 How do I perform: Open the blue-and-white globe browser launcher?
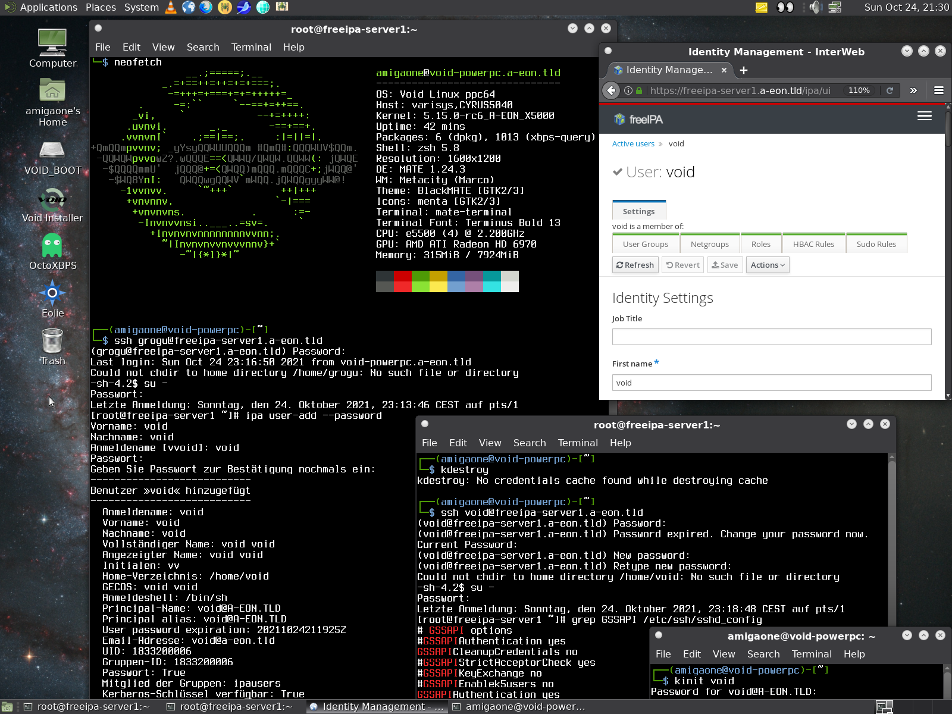pyautogui.click(x=189, y=7)
